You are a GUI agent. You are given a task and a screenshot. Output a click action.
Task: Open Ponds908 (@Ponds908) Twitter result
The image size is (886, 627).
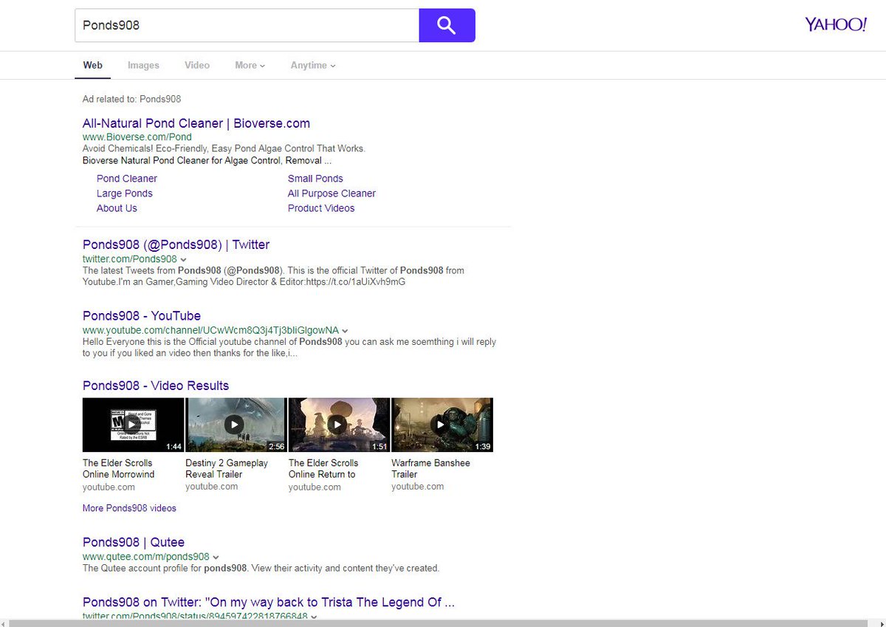tap(176, 244)
